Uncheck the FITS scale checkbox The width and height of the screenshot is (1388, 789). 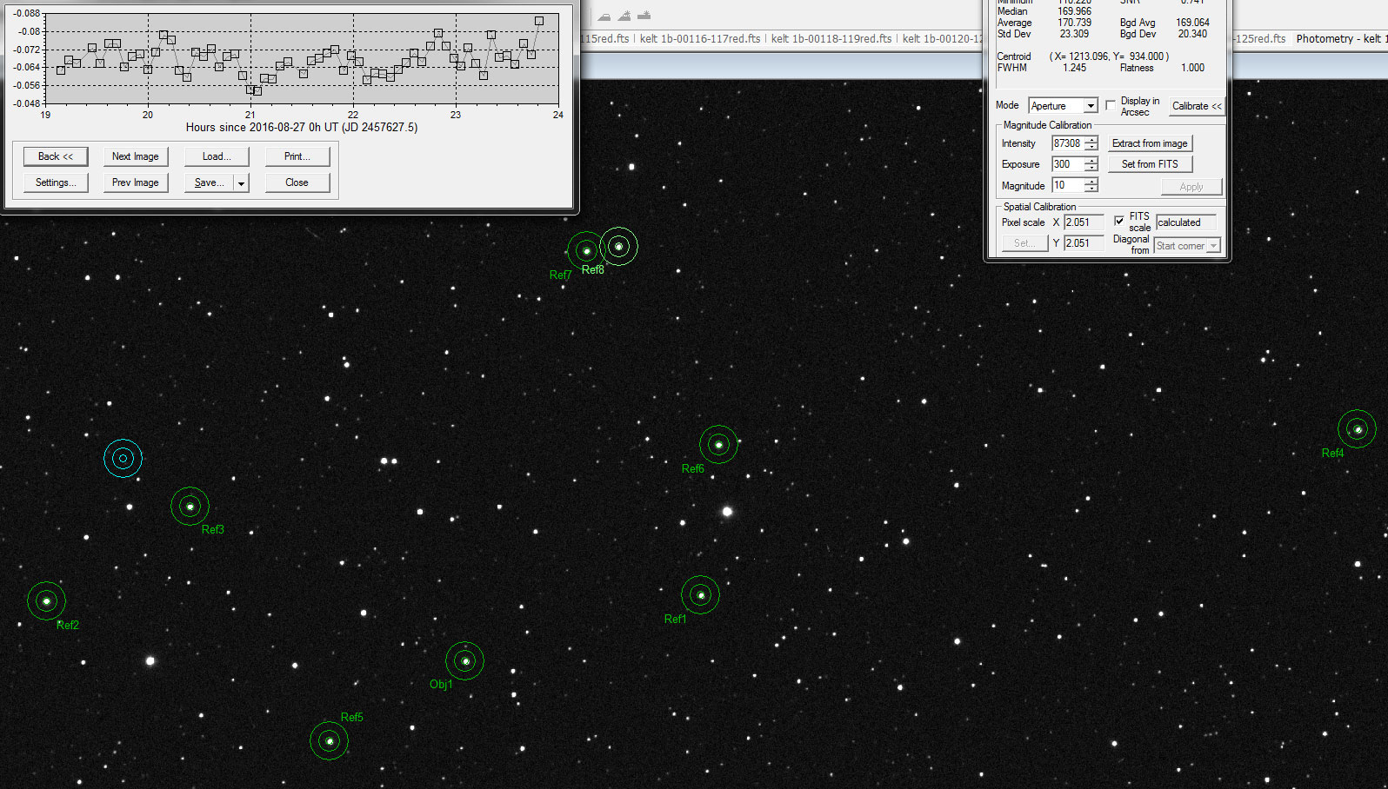tap(1119, 222)
